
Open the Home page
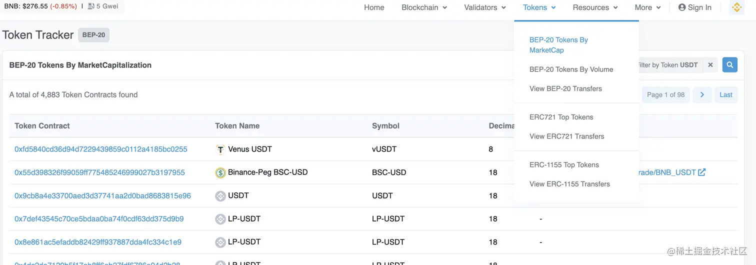(x=374, y=7)
